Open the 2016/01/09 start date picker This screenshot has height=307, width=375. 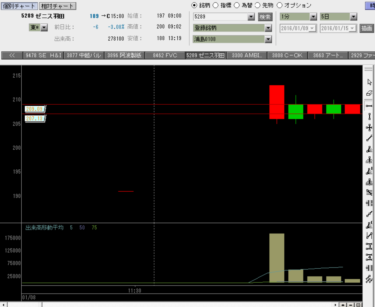(312, 28)
